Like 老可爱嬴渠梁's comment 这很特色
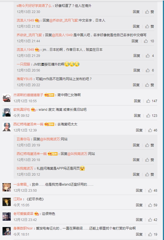164x240 pixels. tap(152, 220)
